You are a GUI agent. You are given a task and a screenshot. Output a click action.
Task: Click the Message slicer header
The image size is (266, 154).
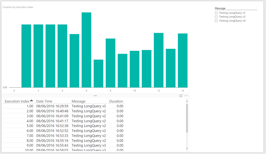pyautogui.click(x=220, y=8)
